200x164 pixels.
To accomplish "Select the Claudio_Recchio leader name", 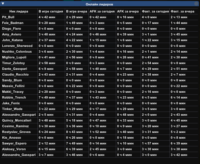I will (x=15, y=74).
